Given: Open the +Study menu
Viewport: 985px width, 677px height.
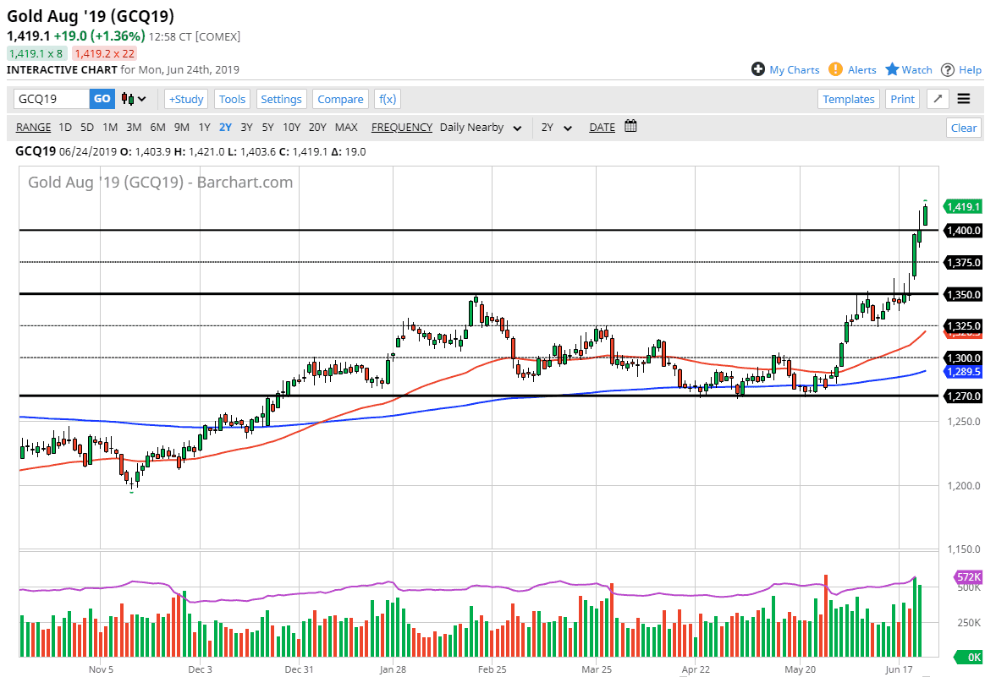Looking at the screenshot, I should [x=185, y=99].
